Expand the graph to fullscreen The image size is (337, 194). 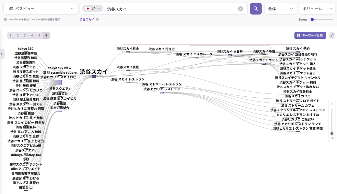point(332,35)
